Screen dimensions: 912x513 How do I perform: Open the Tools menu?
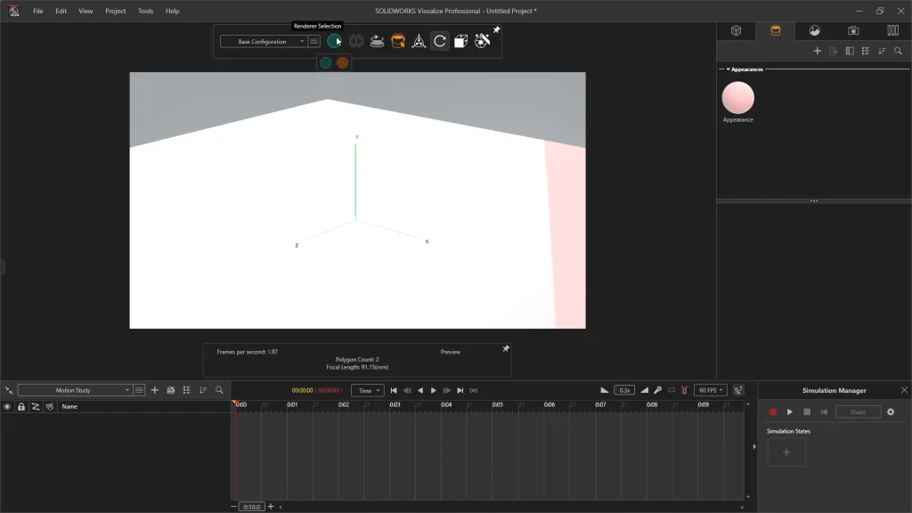coord(145,11)
